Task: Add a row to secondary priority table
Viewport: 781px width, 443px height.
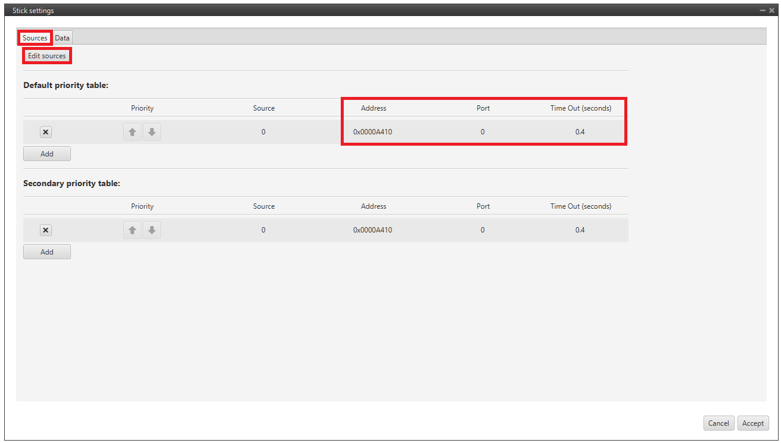Action: (x=47, y=252)
